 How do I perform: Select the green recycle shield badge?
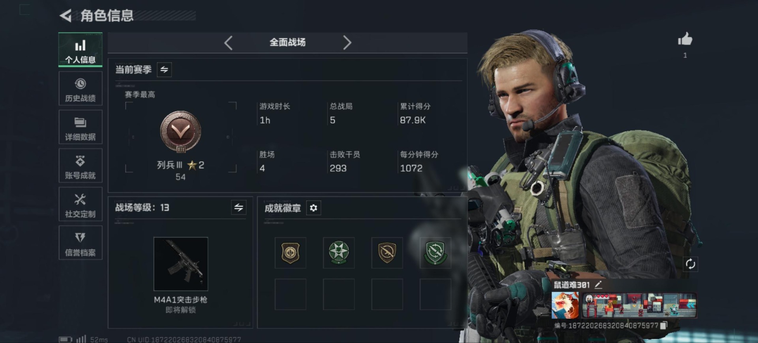[x=435, y=253]
